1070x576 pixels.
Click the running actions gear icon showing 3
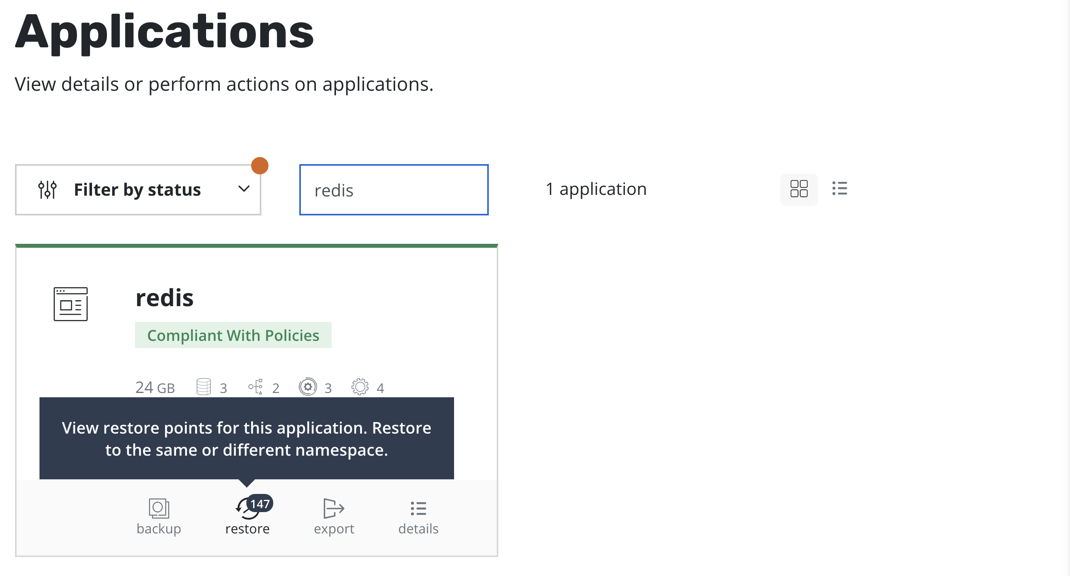tap(308, 386)
